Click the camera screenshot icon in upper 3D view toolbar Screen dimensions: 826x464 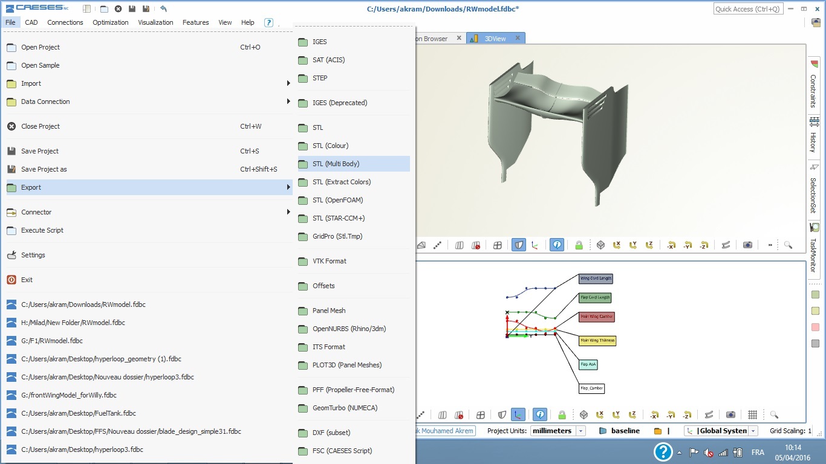pos(747,245)
